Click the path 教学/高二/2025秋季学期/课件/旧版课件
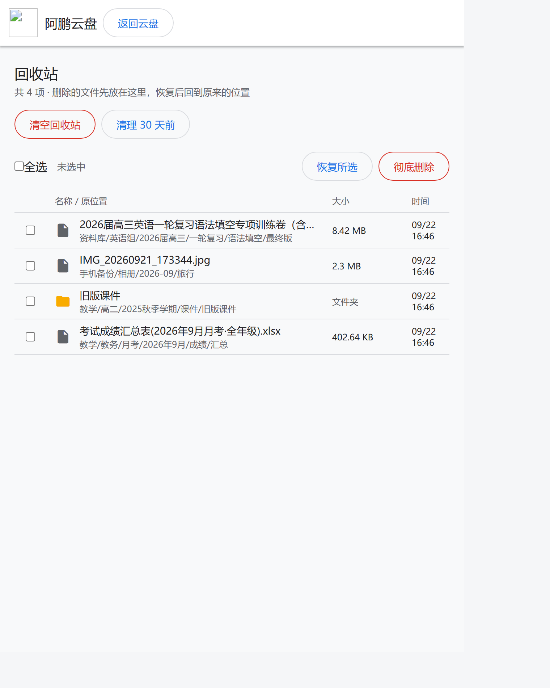This screenshot has height=688, width=550. 158,309
